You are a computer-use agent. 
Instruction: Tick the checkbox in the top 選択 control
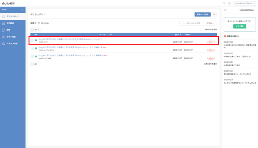point(32,30)
